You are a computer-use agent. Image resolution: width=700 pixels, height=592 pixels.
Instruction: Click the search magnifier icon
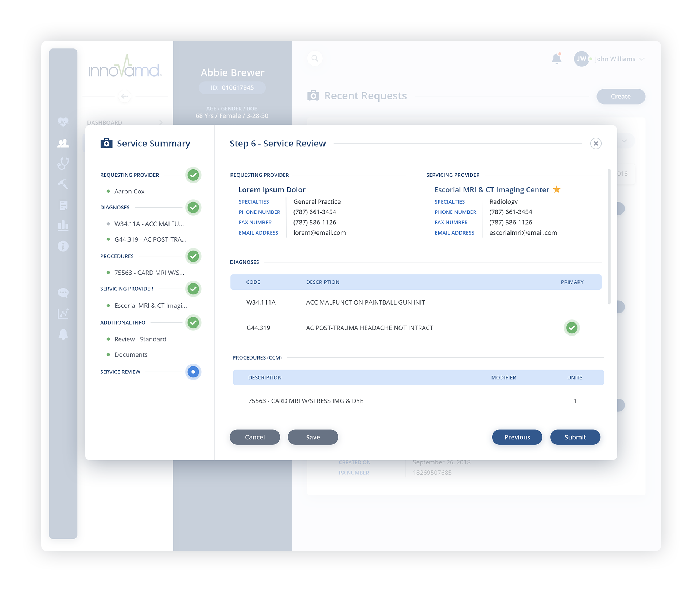pos(315,58)
